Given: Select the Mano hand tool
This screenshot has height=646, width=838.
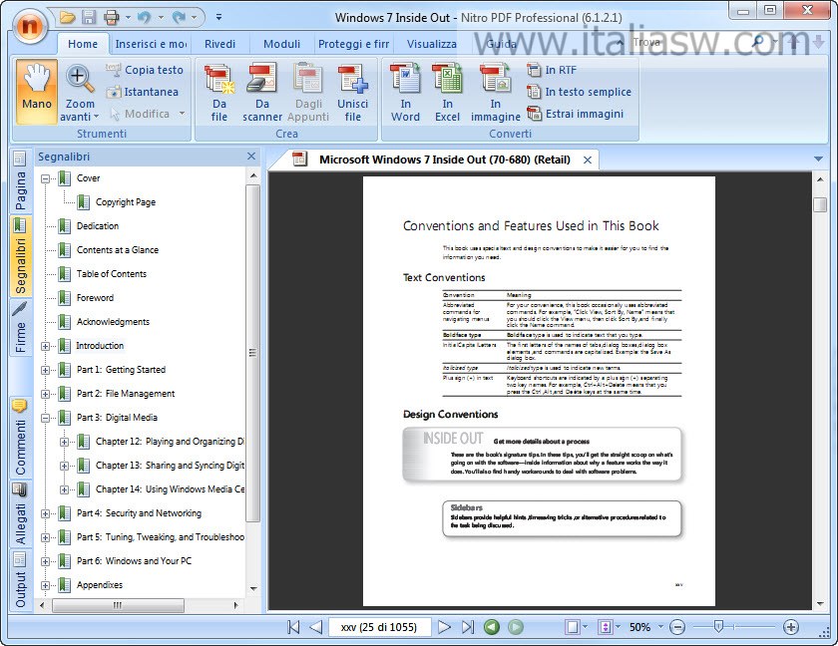Looking at the screenshot, I should click(36, 92).
